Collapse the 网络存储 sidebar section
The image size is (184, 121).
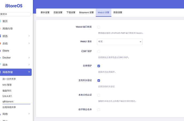click(15, 72)
